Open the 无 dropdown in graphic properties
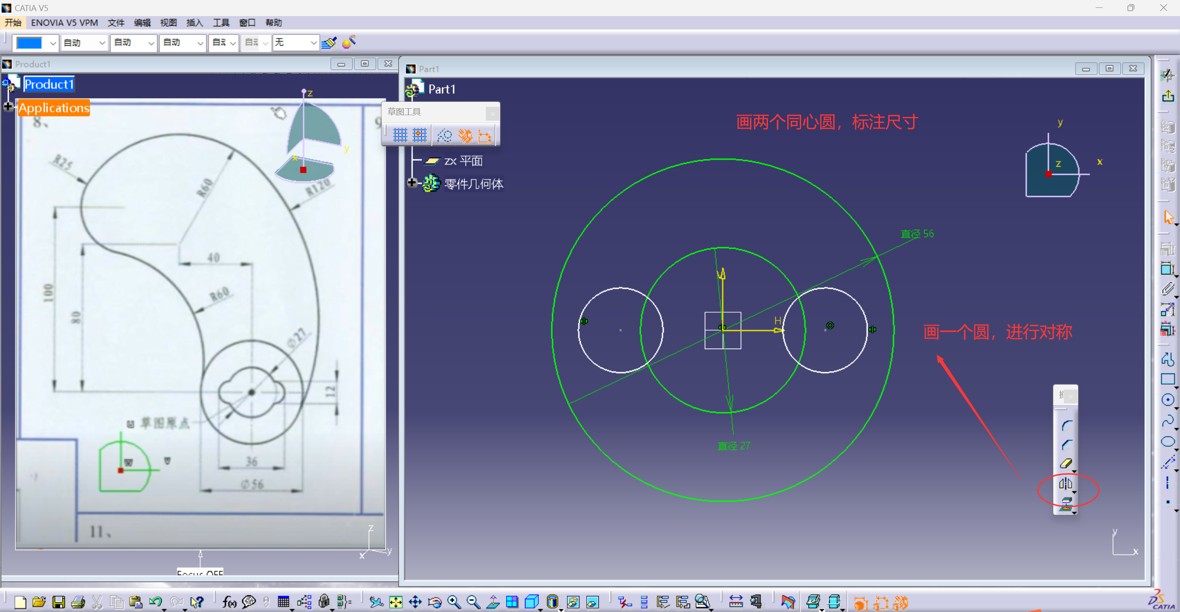Image resolution: width=1180 pixels, height=612 pixels. [x=313, y=43]
